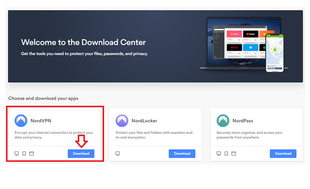Open the NordPass card title

(243, 121)
